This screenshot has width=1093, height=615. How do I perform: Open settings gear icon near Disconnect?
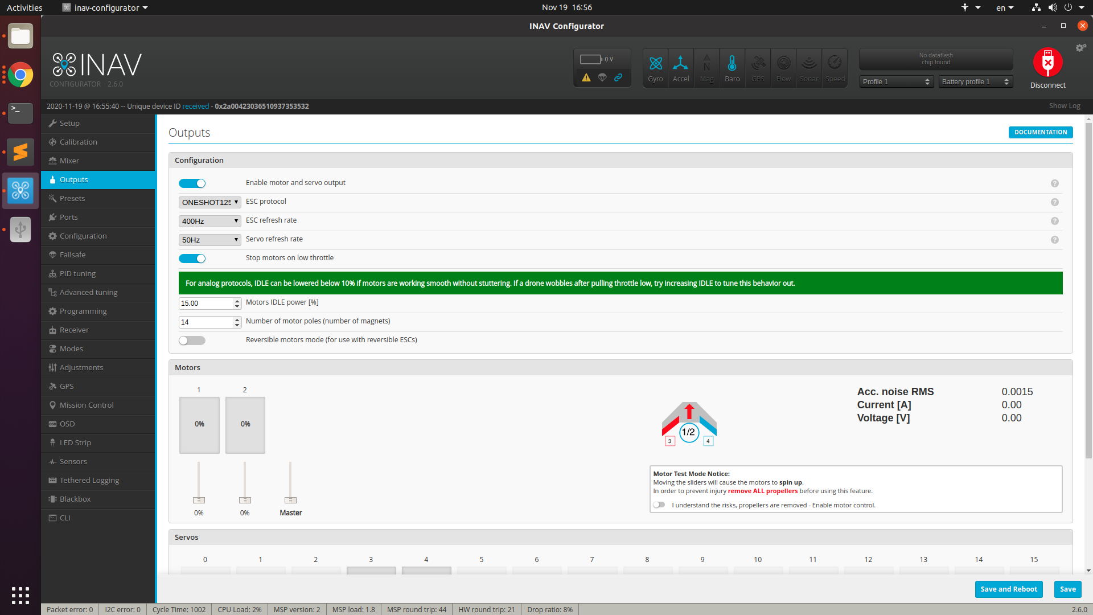tap(1080, 48)
